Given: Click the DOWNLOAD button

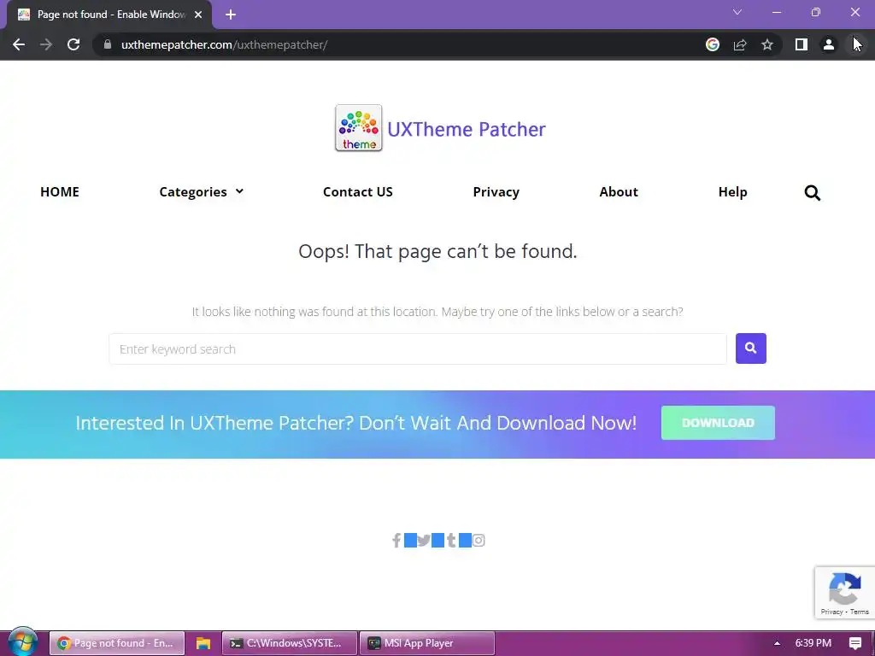Looking at the screenshot, I should pyautogui.click(x=718, y=423).
